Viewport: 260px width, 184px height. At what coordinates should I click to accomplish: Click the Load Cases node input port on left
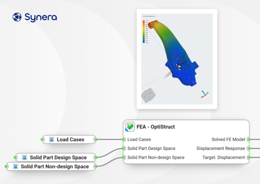42,139
